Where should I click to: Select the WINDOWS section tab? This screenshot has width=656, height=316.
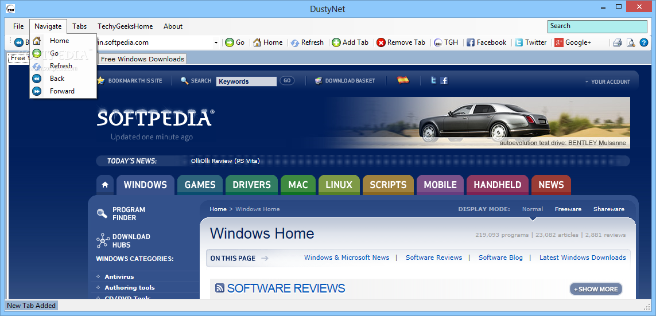pyautogui.click(x=145, y=185)
